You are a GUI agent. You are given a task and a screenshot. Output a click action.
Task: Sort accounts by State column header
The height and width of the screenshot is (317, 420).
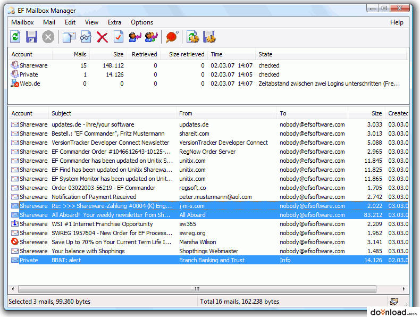coord(331,54)
